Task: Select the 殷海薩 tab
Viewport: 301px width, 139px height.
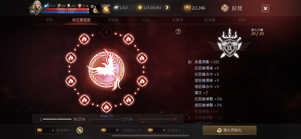Action: click(x=210, y=20)
